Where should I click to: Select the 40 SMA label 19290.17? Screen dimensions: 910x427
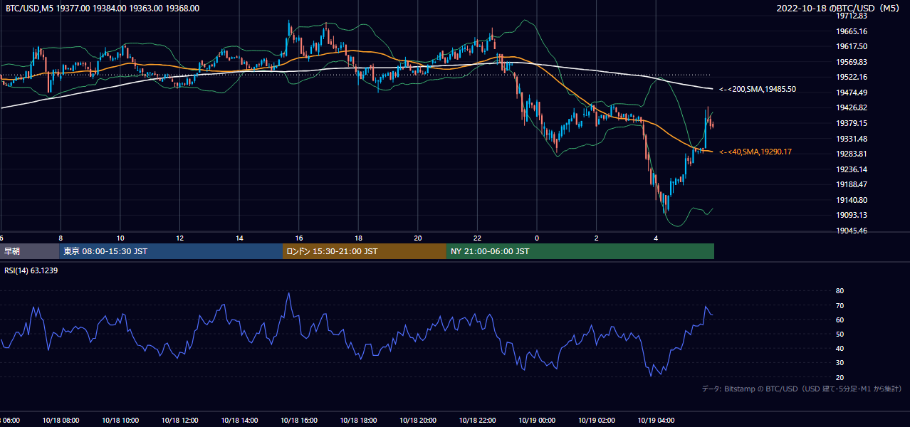coord(755,152)
